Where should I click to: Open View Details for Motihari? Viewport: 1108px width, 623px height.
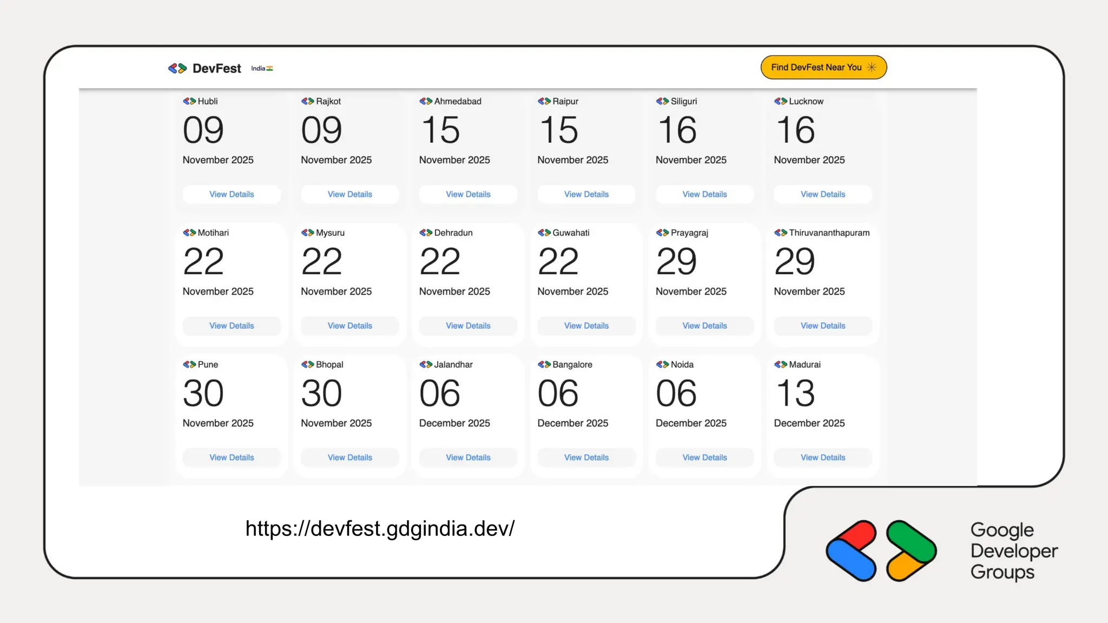(232, 326)
